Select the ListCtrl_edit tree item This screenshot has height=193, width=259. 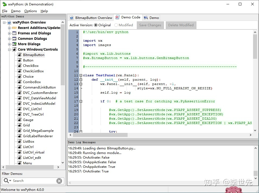pos(32,158)
